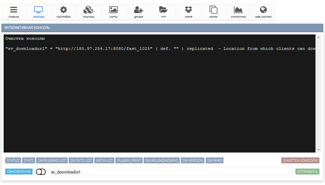
Task: Click the Интерактивная консоль header
Action: coord(162,28)
